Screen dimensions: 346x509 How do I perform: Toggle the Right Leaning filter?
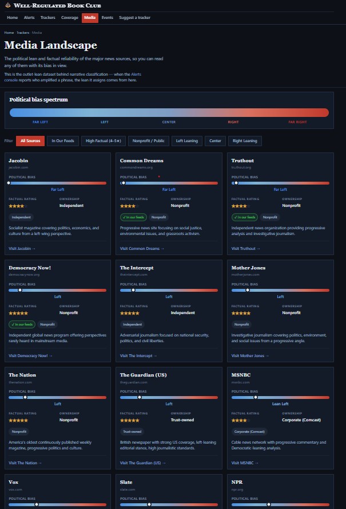(245, 141)
